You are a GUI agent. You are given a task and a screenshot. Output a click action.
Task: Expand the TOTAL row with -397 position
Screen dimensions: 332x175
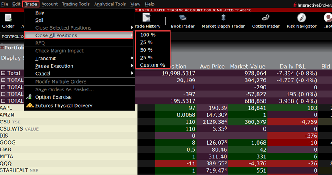pos(3,94)
